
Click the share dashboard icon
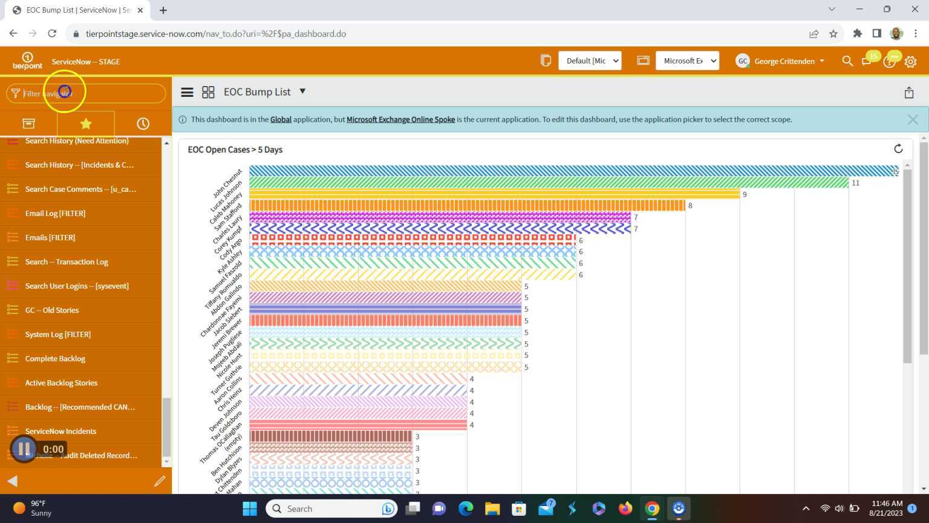pos(908,92)
